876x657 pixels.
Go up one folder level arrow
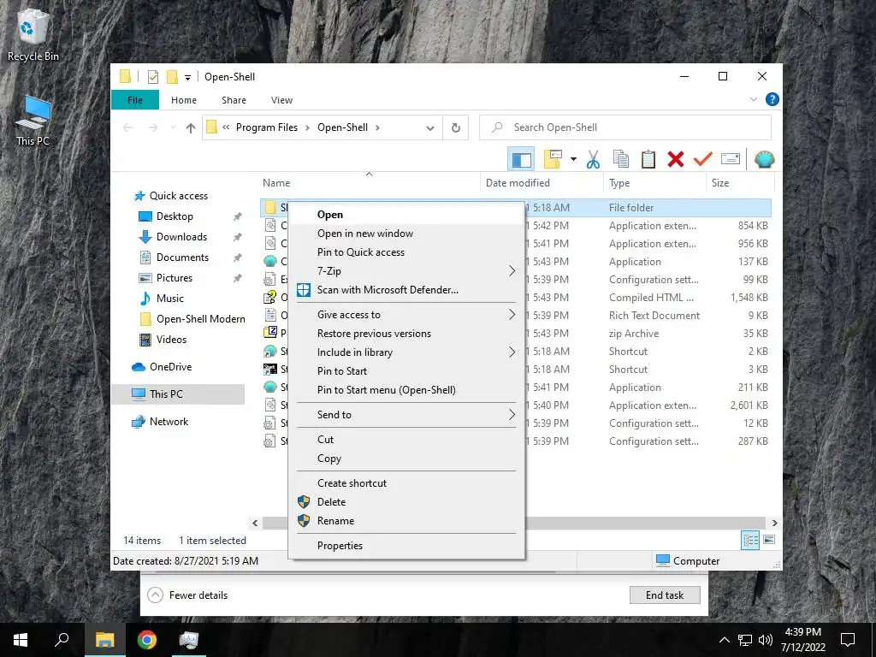point(191,128)
